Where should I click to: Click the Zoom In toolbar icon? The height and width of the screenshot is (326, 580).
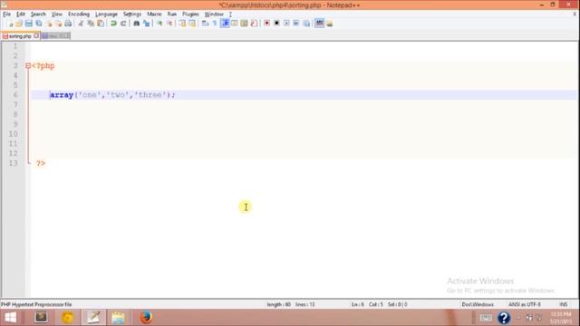pos(159,24)
